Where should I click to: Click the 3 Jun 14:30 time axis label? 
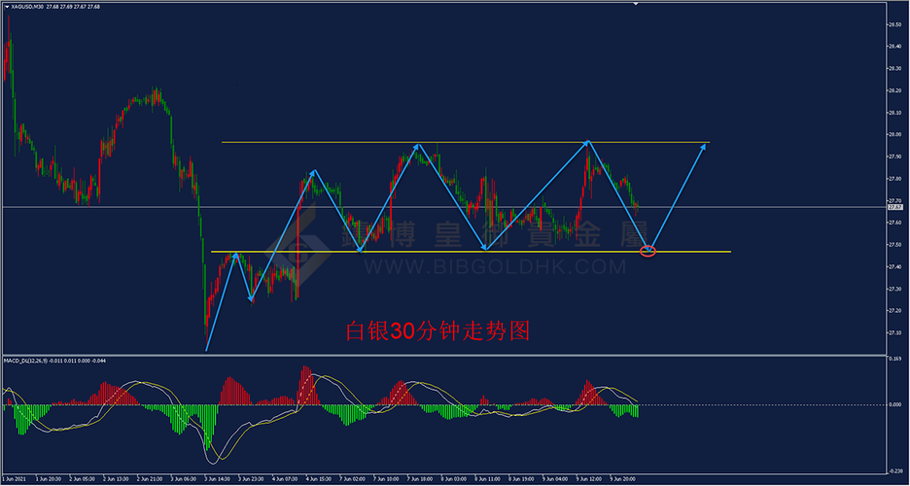click(219, 479)
